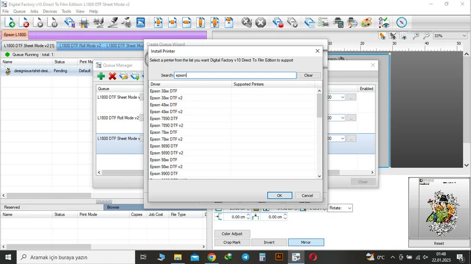The height and width of the screenshot is (264, 471).
Task: Click the zoom out magnifier in preview
Action: 427,36
